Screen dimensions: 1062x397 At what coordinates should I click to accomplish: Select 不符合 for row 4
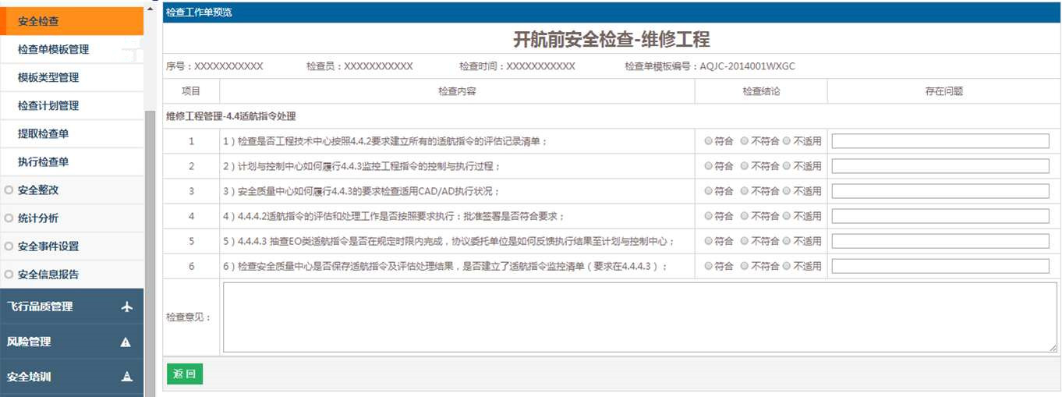(744, 216)
